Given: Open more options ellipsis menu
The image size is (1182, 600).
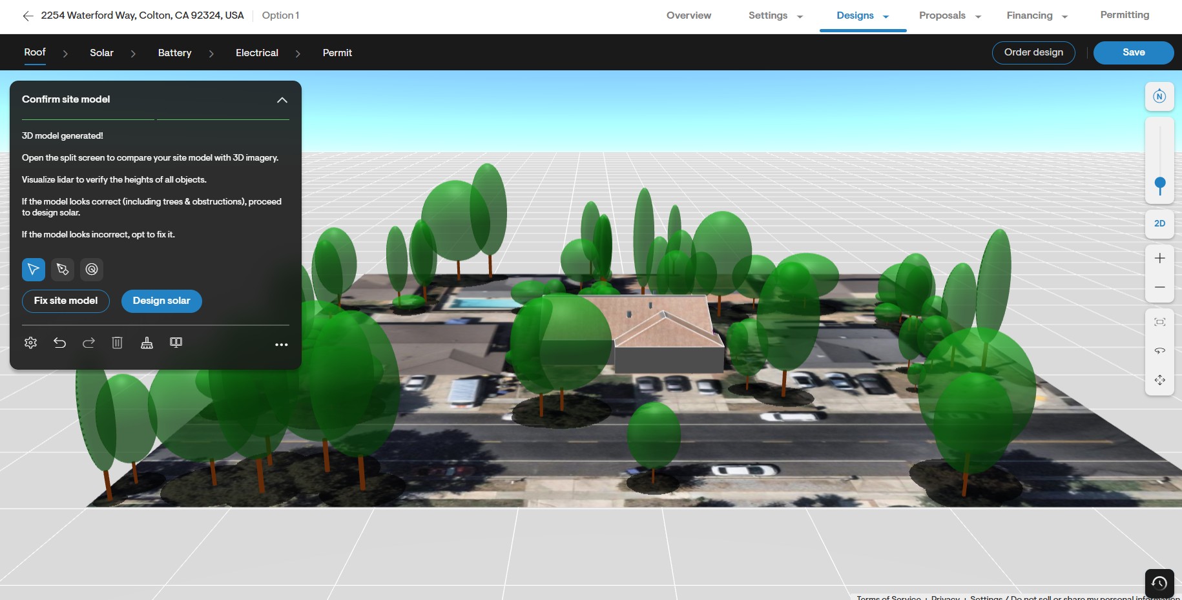Looking at the screenshot, I should (x=282, y=345).
